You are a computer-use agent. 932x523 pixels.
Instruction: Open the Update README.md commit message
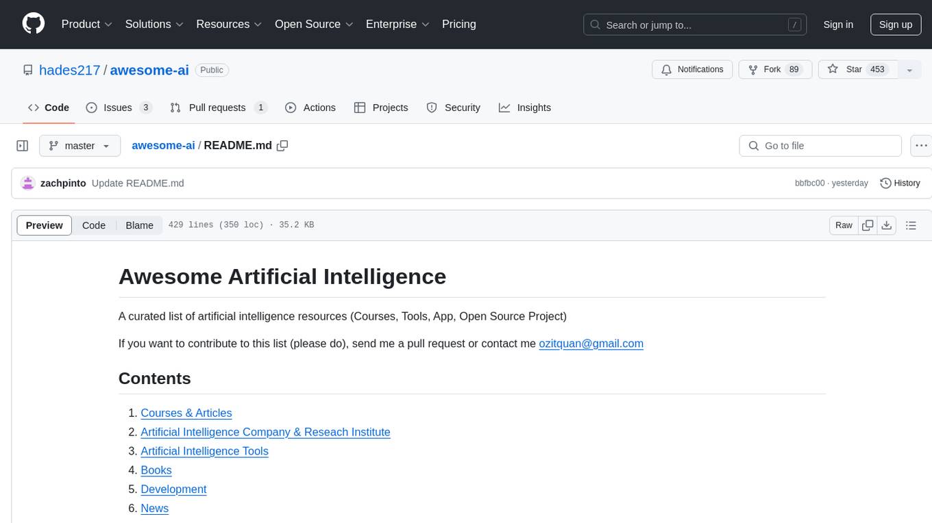coord(138,183)
